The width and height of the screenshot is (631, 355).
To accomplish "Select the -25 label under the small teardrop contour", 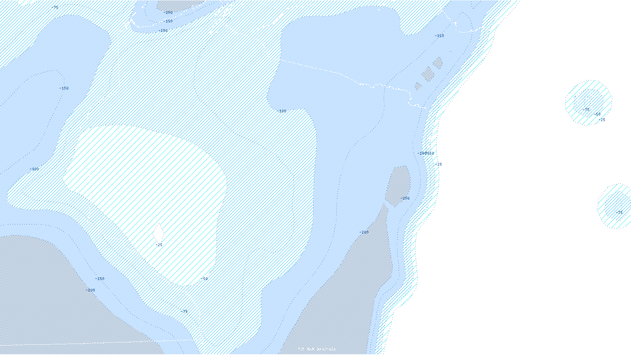I will pos(159,245).
